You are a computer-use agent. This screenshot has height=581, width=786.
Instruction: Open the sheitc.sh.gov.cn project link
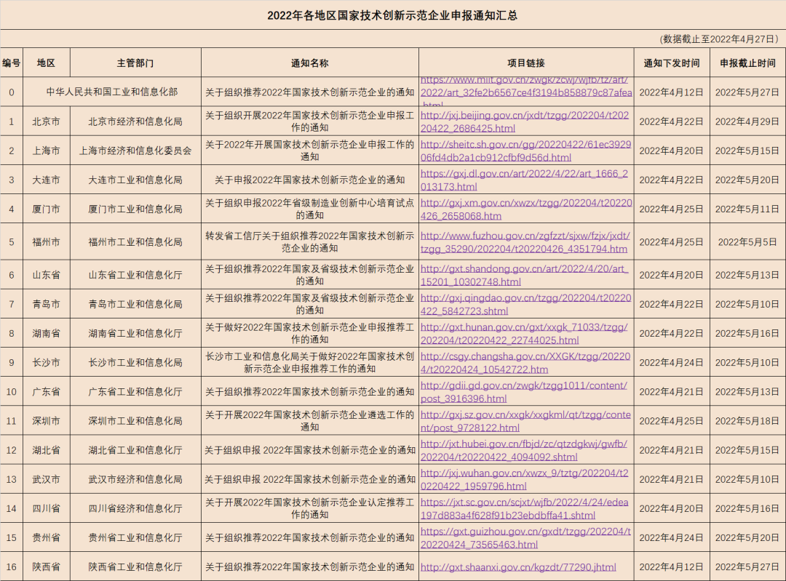click(x=525, y=151)
